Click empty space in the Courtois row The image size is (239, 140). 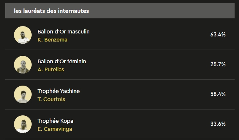[x=145, y=94]
